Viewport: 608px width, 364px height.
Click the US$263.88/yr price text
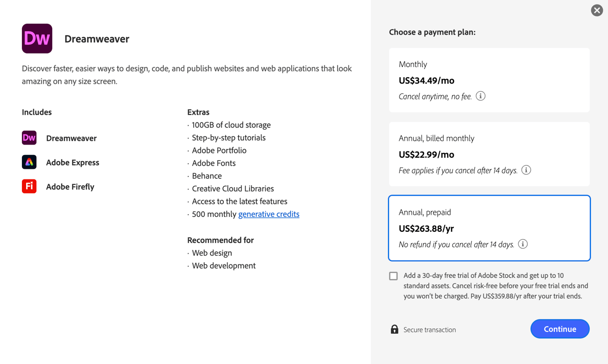[x=426, y=228]
